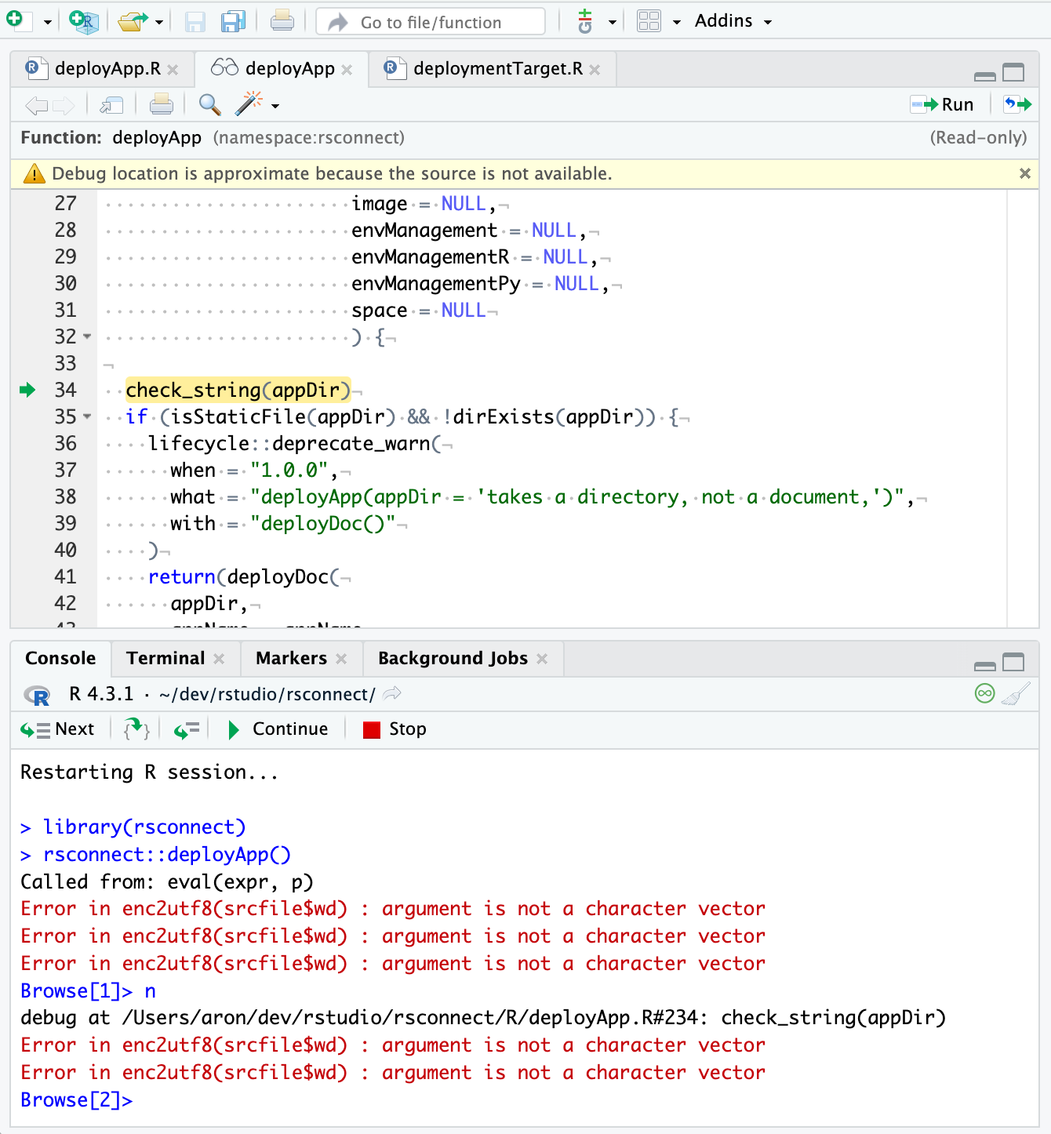Click the re-run previous code icon
The height and width of the screenshot is (1134, 1051).
coord(1017,104)
